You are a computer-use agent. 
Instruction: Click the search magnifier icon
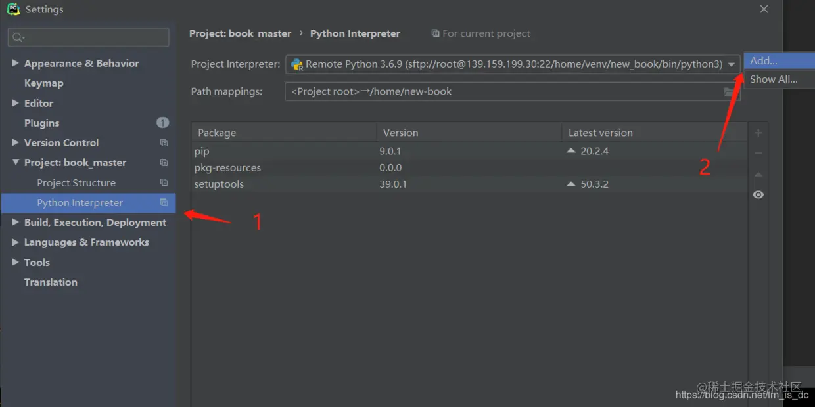coord(18,37)
